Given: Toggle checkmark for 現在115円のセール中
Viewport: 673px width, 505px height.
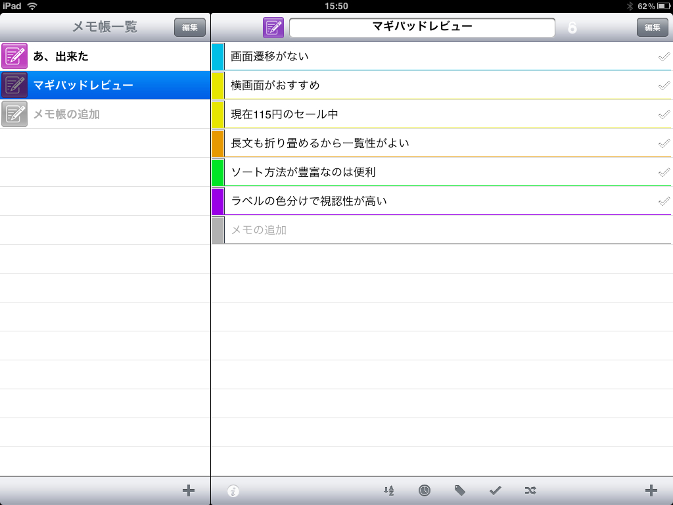Looking at the screenshot, I should (664, 114).
